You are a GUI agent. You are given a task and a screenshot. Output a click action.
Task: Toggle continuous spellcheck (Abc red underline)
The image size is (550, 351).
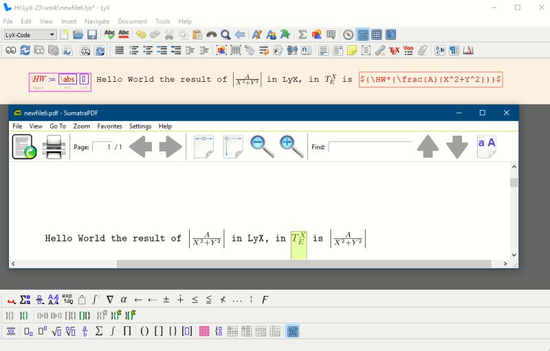124,34
